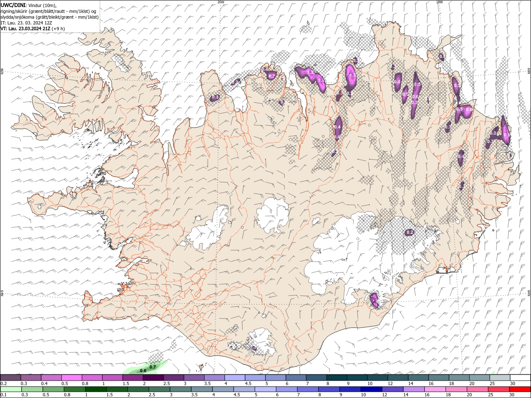
Task: Select the bright pink 0.5 swatch in the snow legend
Action: (x=72, y=378)
